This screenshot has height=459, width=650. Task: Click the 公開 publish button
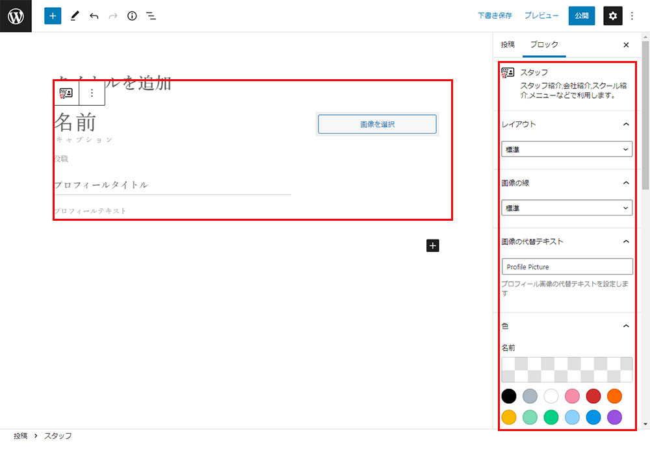click(x=581, y=16)
